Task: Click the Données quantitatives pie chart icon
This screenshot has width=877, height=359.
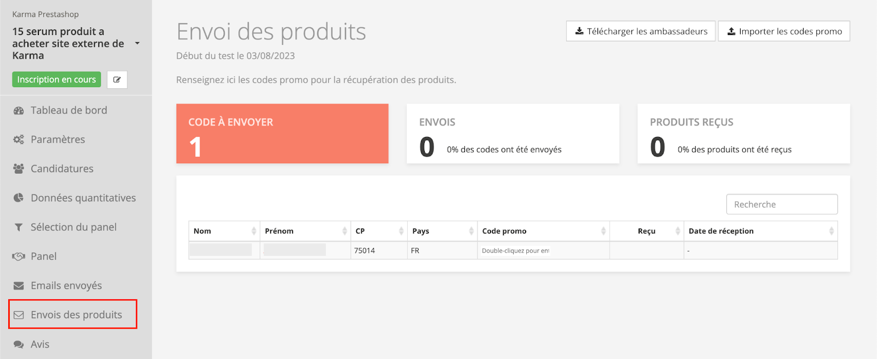Action: click(19, 198)
